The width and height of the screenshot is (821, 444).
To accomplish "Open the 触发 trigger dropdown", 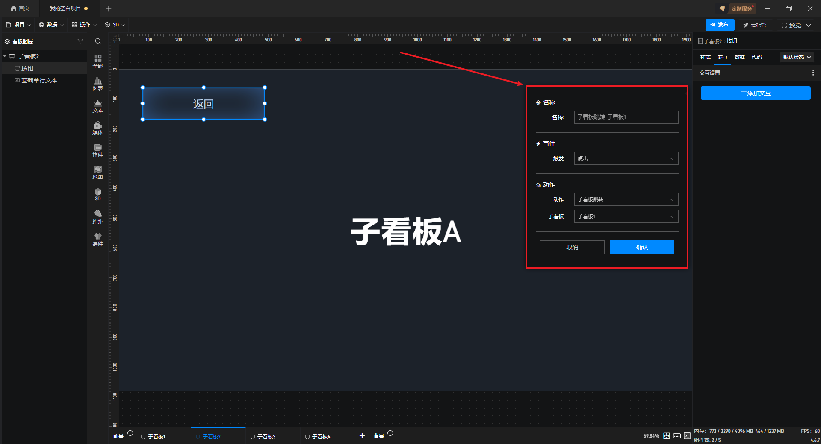I will tap(626, 158).
